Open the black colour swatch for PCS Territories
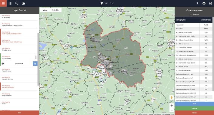This screenshot has width=214, height=115. pyautogui.click(x=36, y=57)
